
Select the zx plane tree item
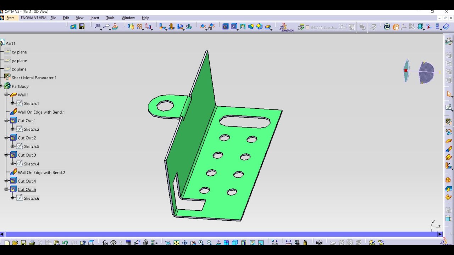point(19,69)
